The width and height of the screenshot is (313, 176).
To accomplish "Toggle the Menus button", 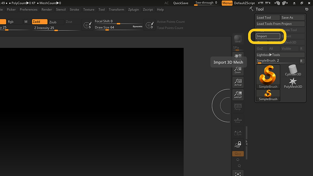I will (x=227, y=3).
